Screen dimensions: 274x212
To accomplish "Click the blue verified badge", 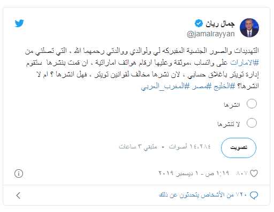I will coord(199,23).
